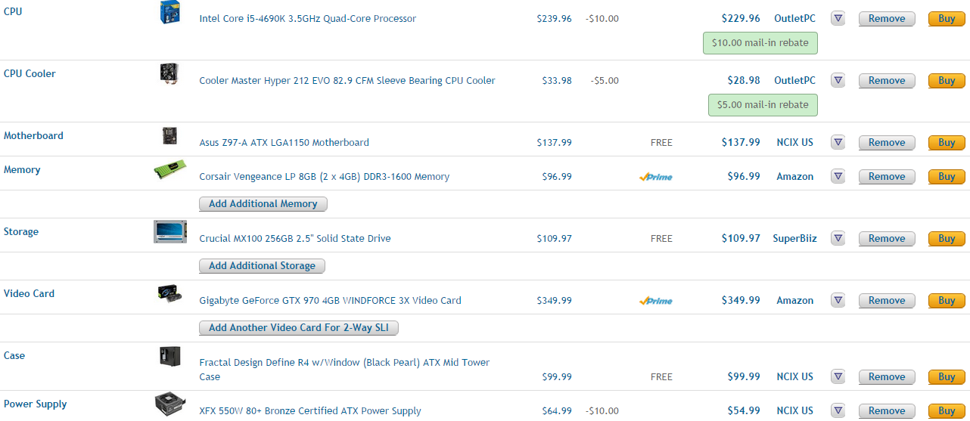Viewport: 970px width, 421px height.
Task: Click Amazon merchant link in Memory row
Action: tap(795, 176)
